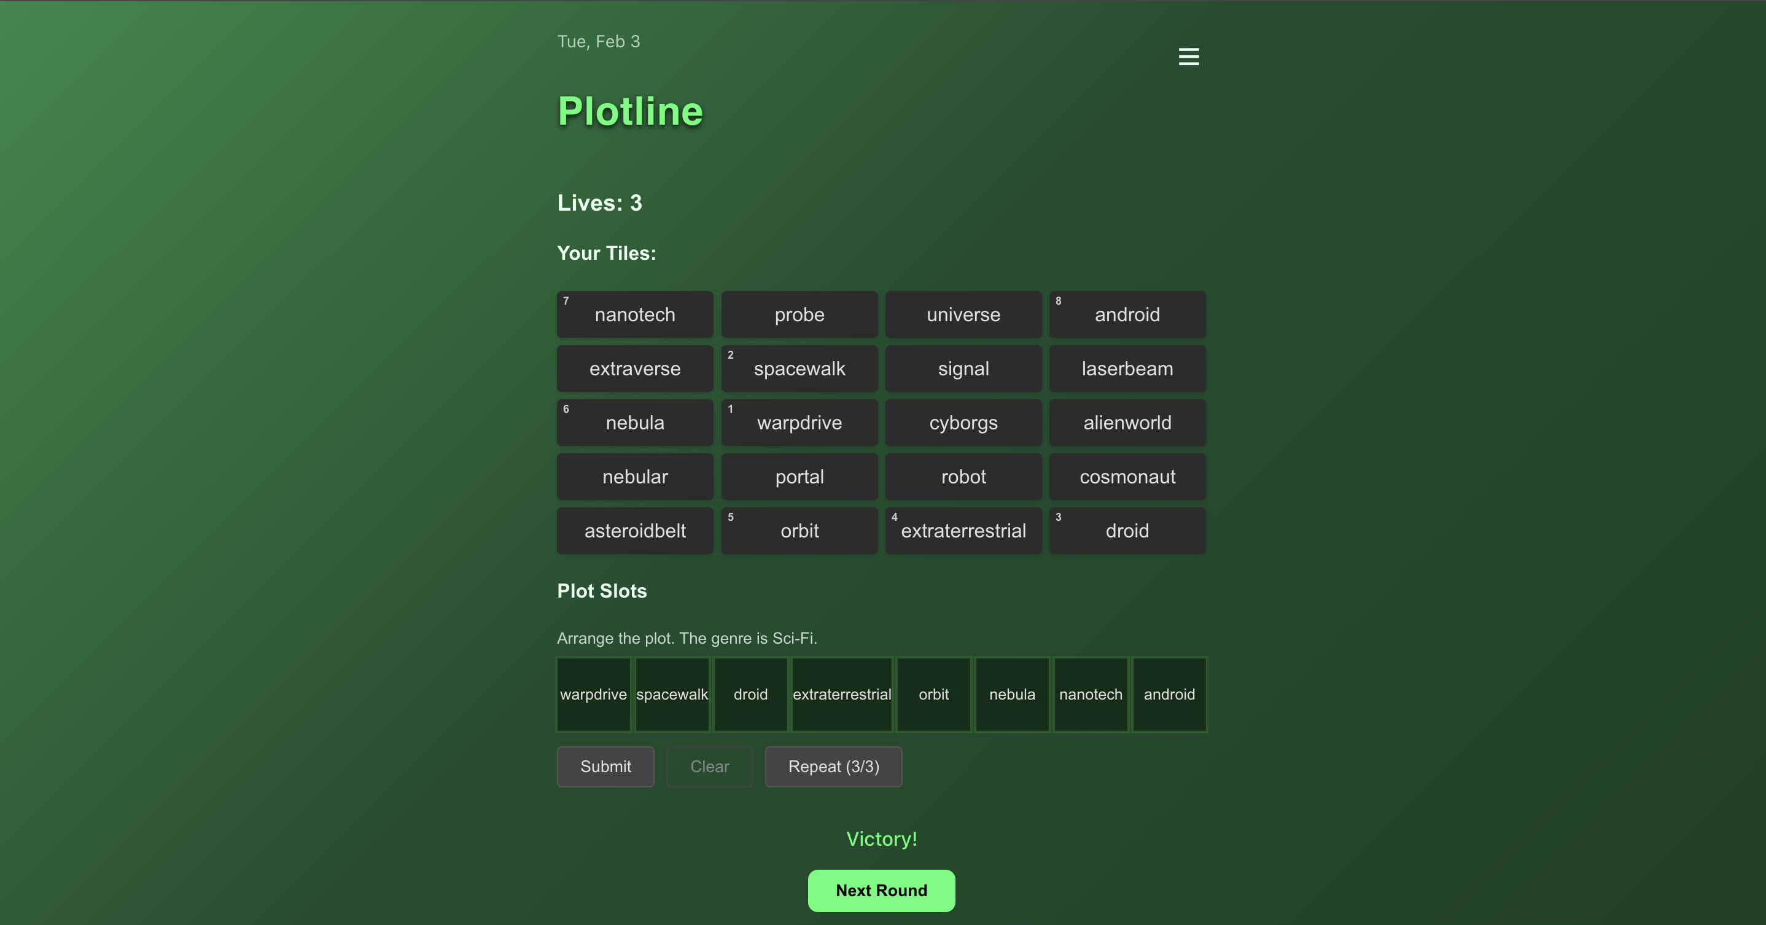Choose the cosmonaut tile

click(1127, 477)
